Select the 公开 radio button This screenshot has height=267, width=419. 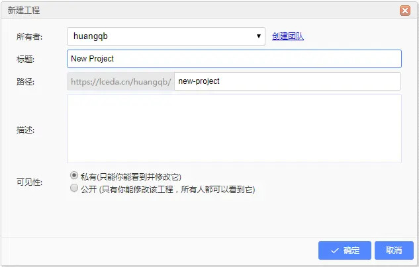point(74,188)
